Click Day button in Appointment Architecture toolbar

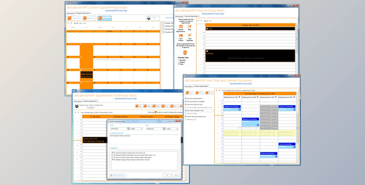click(139, 106)
